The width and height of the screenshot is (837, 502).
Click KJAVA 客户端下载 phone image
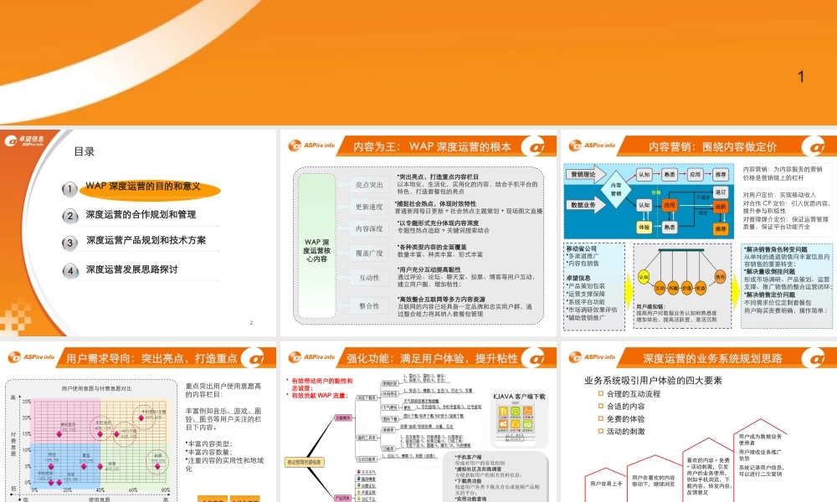[x=515, y=423]
